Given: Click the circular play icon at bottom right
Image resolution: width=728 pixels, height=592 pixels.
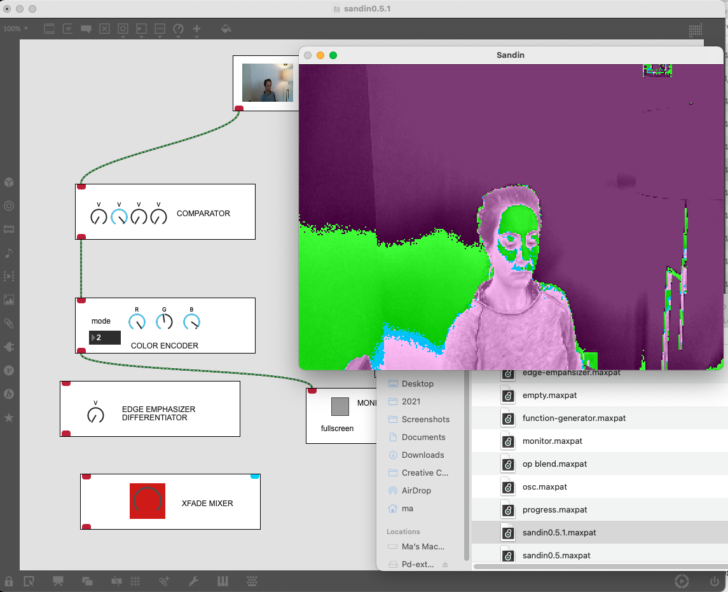Looking at the screenshot, I should (682, 581).
